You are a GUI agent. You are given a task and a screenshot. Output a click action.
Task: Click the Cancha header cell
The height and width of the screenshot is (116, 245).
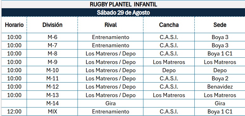169,25
